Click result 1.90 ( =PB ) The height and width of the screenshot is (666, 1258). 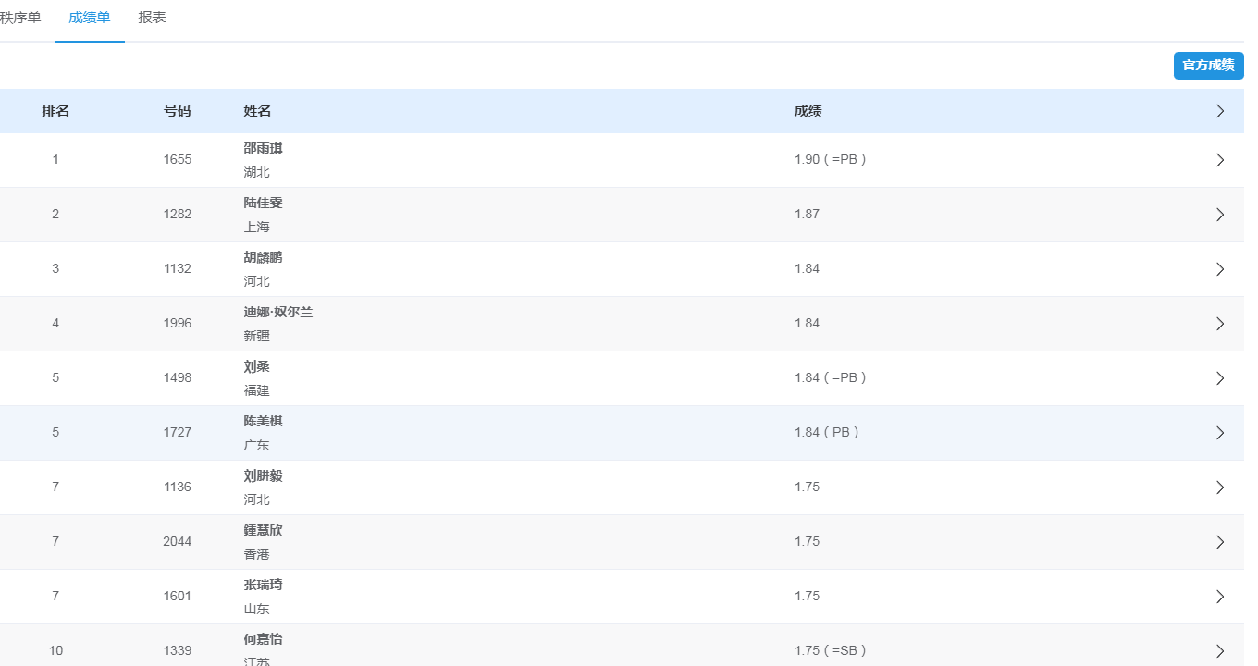pos(831,159)
